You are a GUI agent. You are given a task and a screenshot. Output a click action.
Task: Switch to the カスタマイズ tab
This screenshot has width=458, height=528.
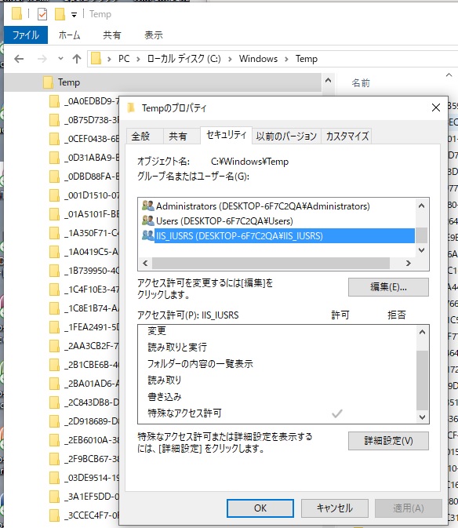(347, 137)
